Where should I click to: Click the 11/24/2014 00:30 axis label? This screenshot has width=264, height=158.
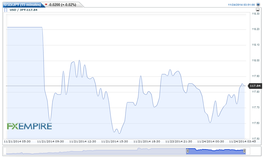tap(211, 142)
